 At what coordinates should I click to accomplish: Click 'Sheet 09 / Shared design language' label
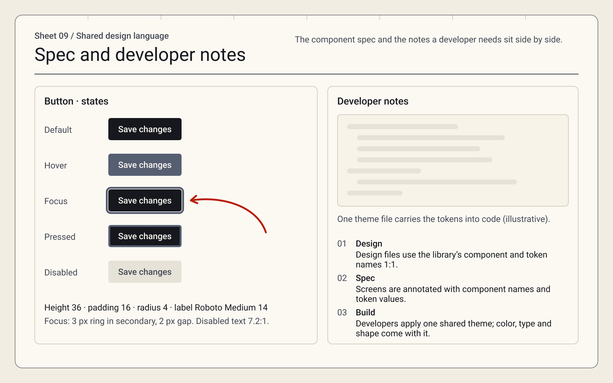coord(102,36)
